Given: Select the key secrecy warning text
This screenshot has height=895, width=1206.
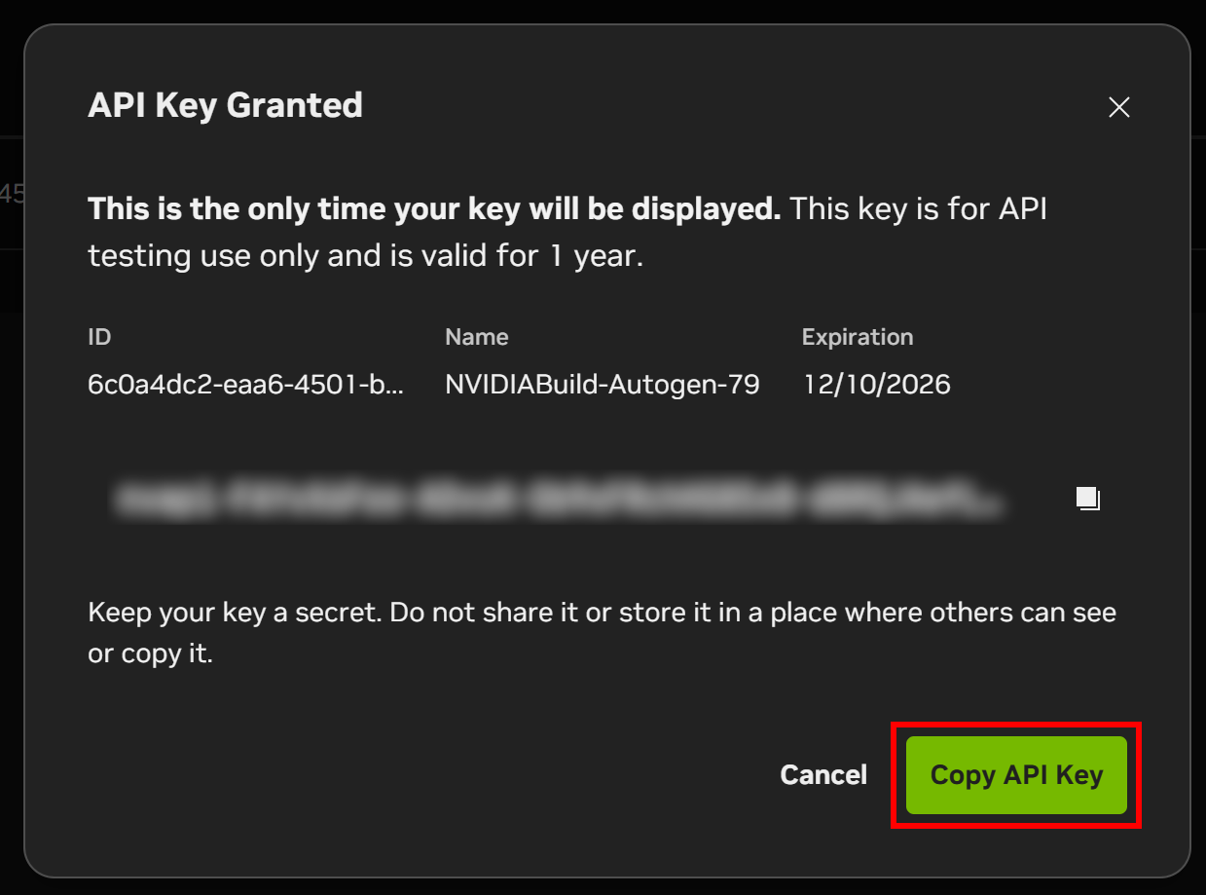Looking at the screenshot, I should pyautogui.click(x=602, y=632).
